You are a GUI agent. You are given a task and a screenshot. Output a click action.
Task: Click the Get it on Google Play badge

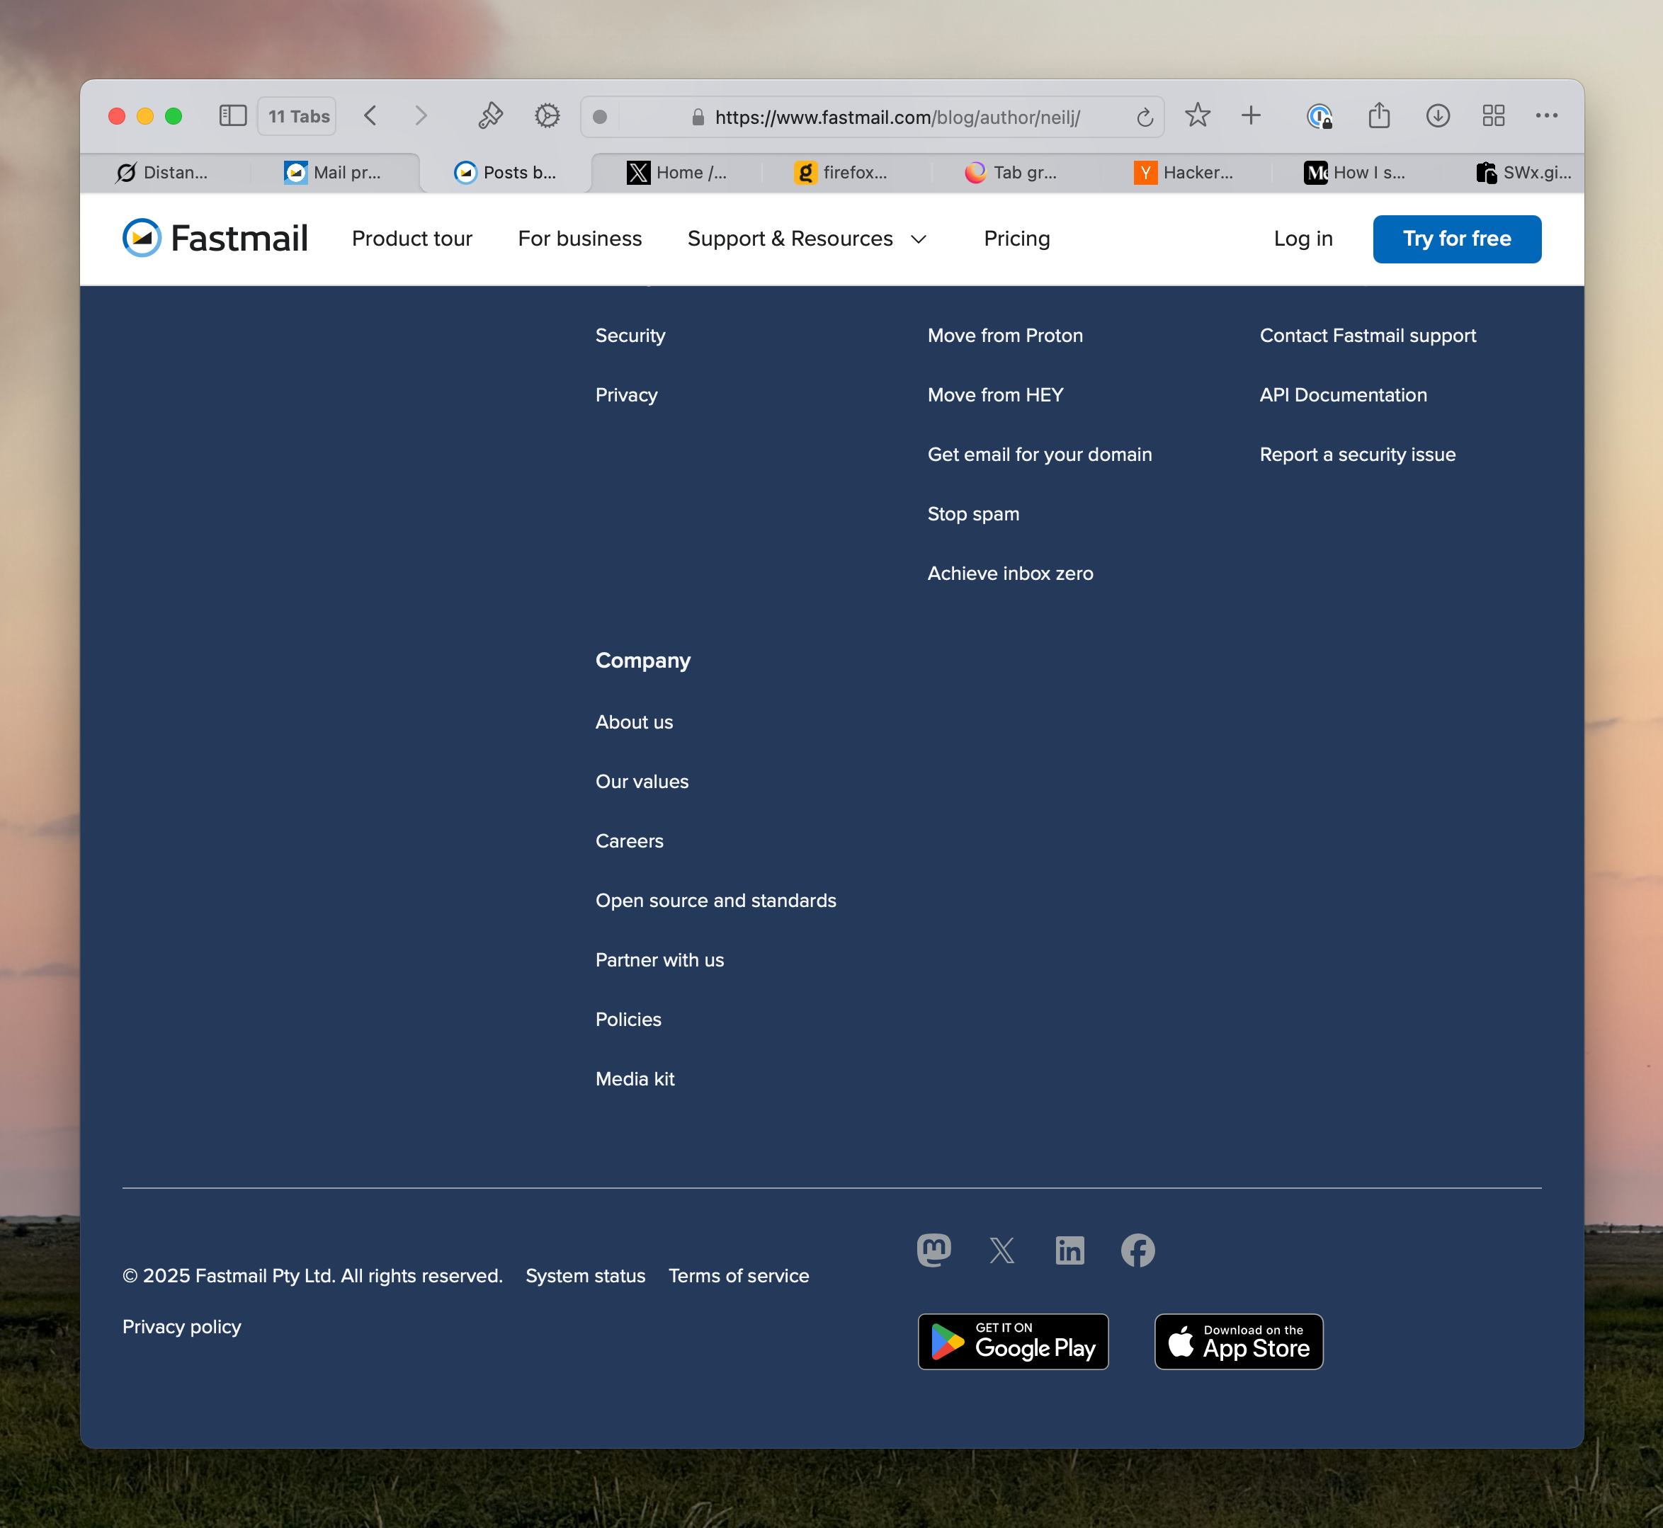click(x=1013, y=1341)
